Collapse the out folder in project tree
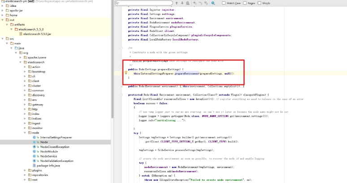 coord(2,20)
